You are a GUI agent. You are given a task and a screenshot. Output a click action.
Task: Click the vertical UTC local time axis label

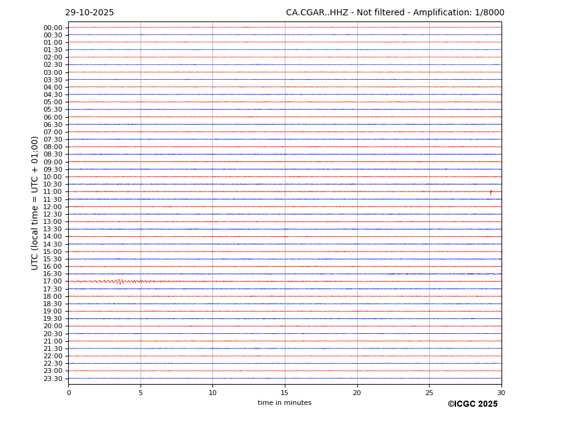(36, 202)
